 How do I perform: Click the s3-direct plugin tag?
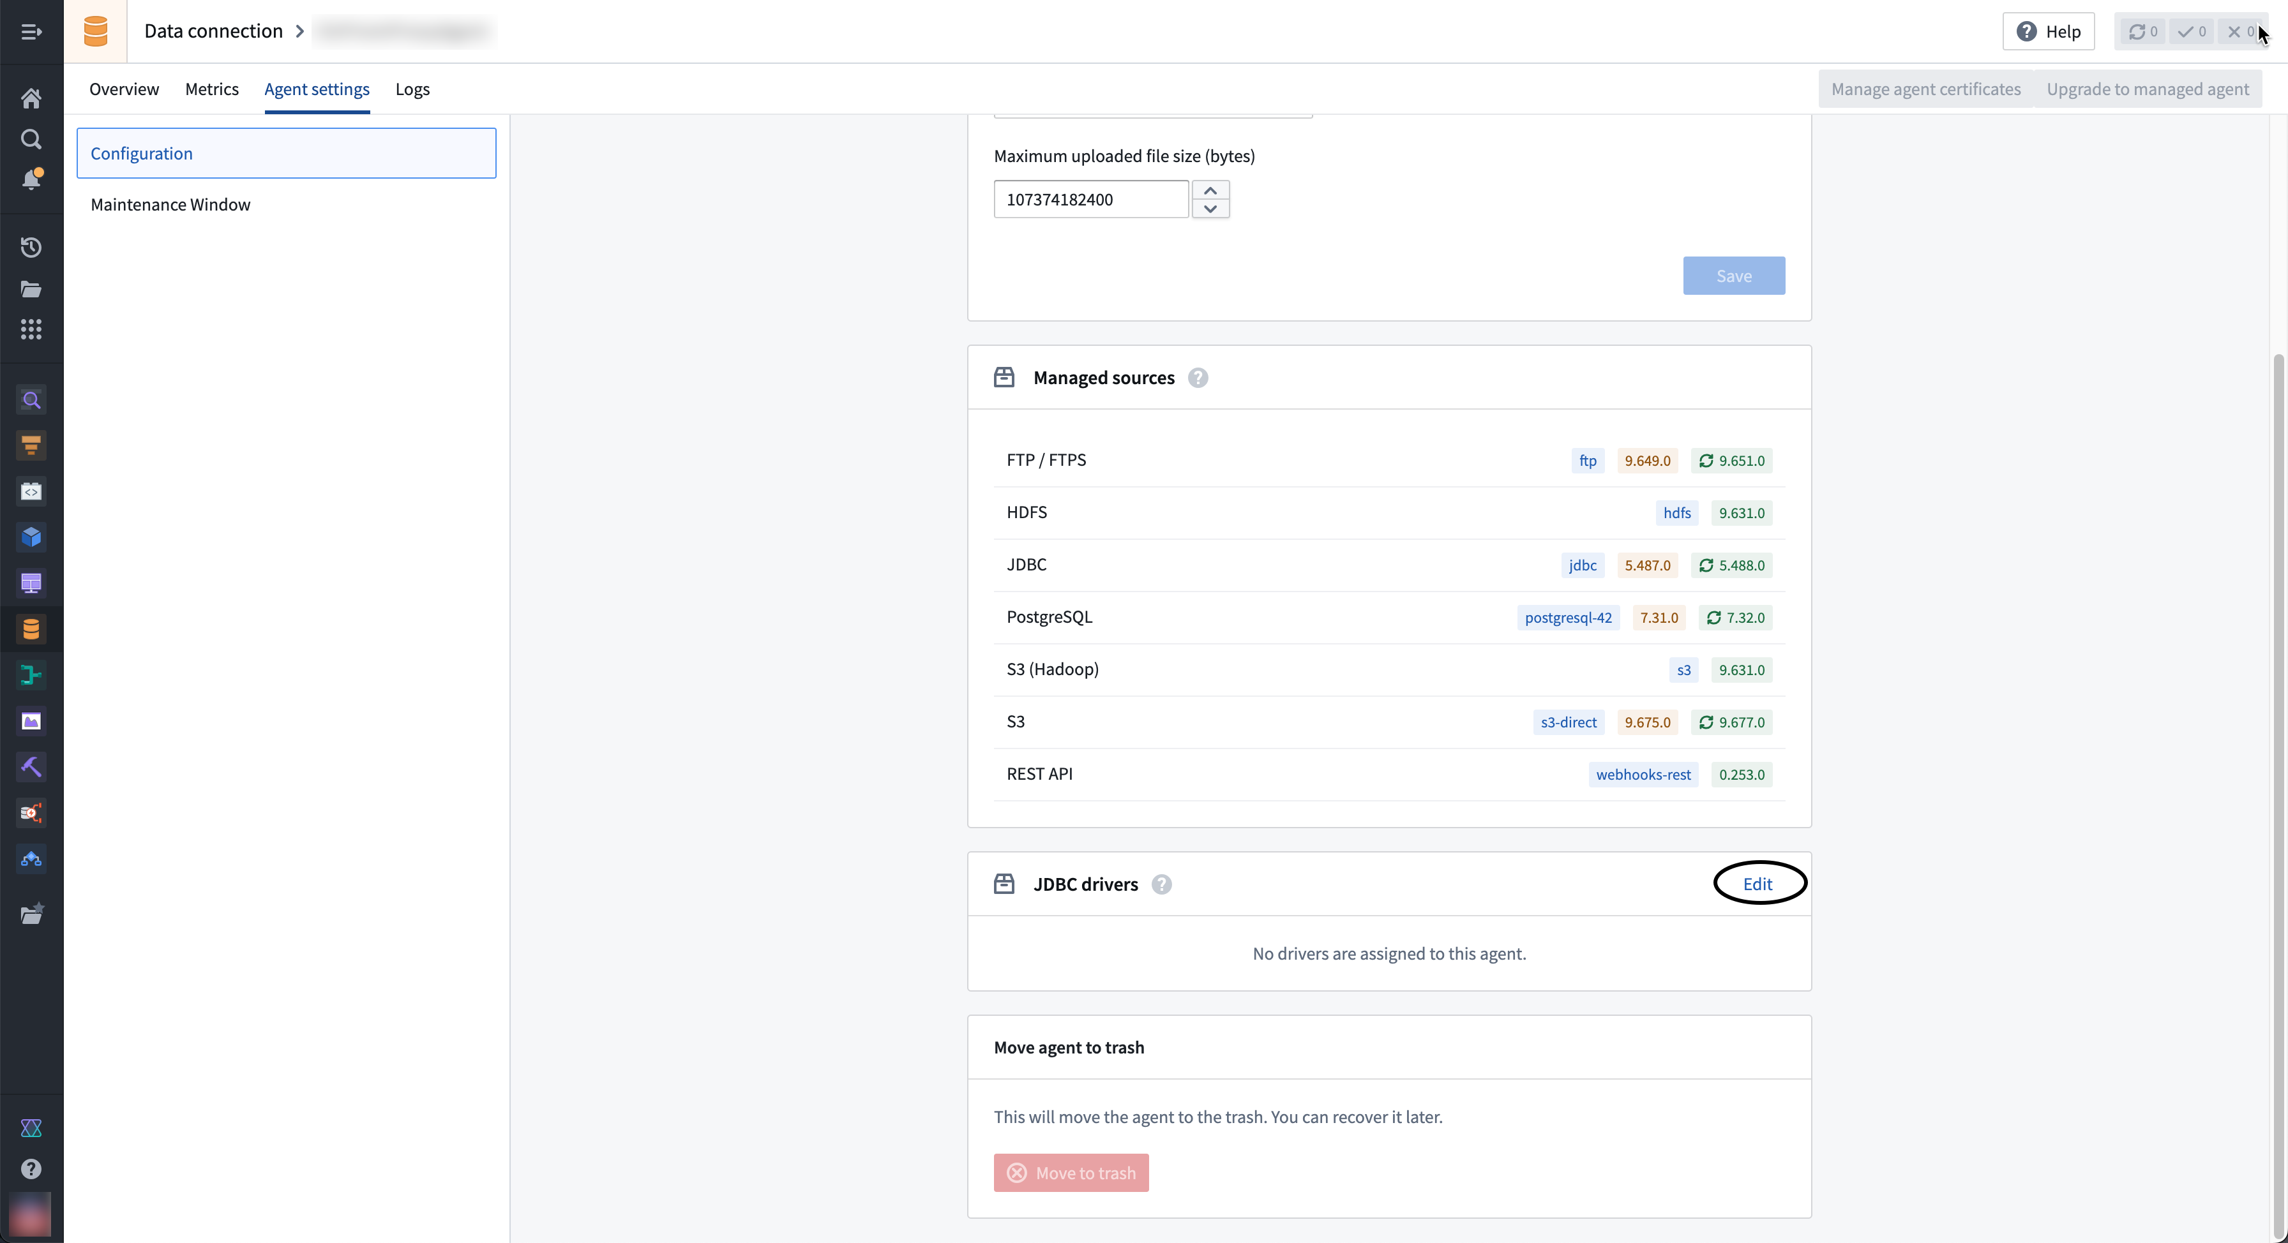(x=1569, y=723)
